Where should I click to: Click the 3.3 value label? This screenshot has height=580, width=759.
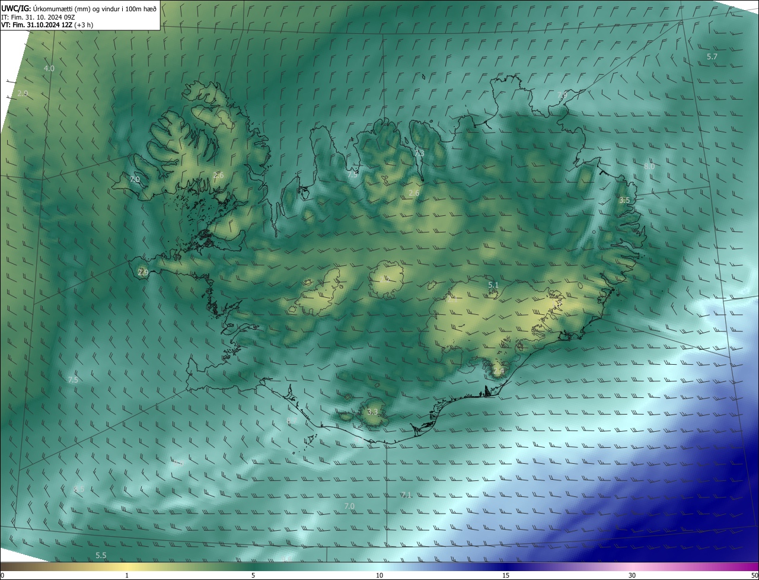coord(372,412)
